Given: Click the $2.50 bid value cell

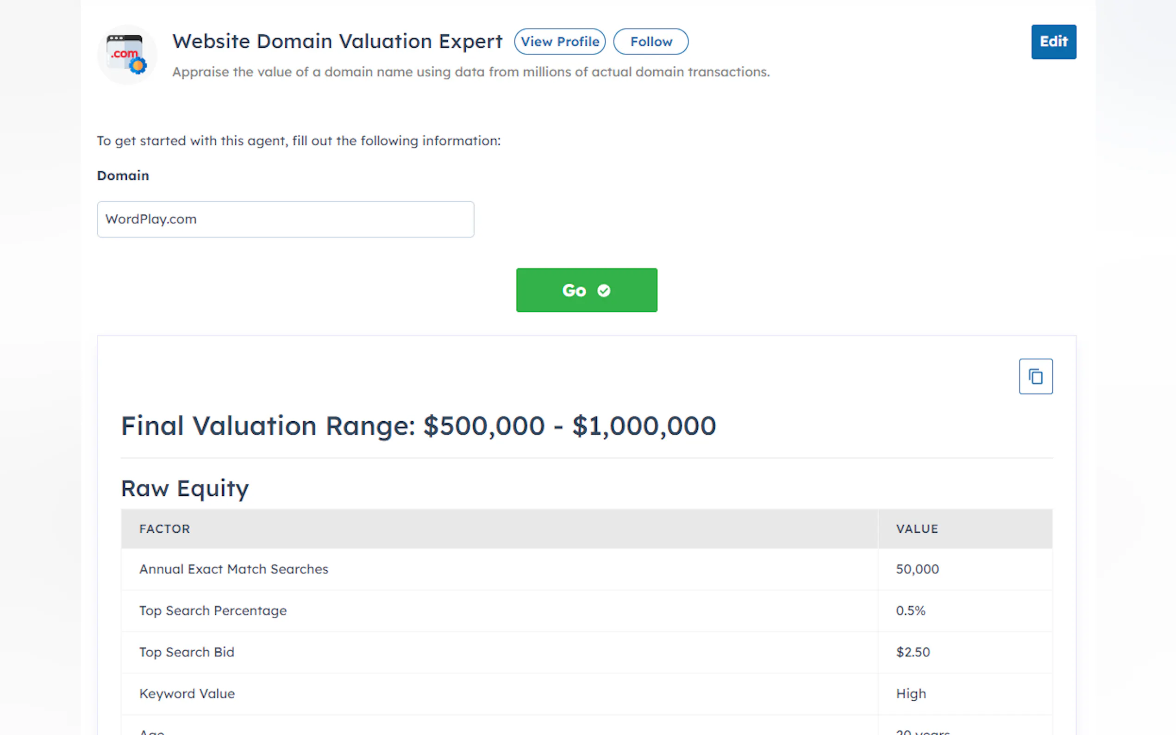Looking at the screenshot, I should pos(913,652).
